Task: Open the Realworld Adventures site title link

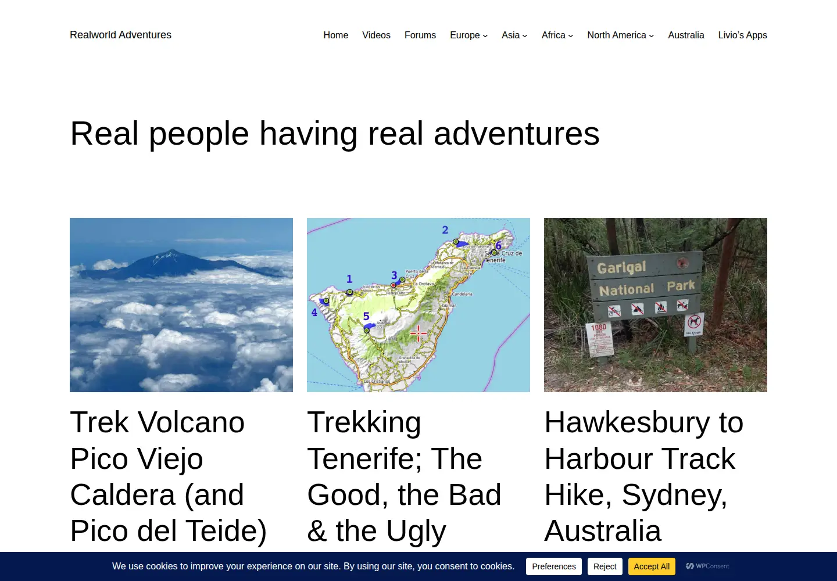Action: pos(120,35)
